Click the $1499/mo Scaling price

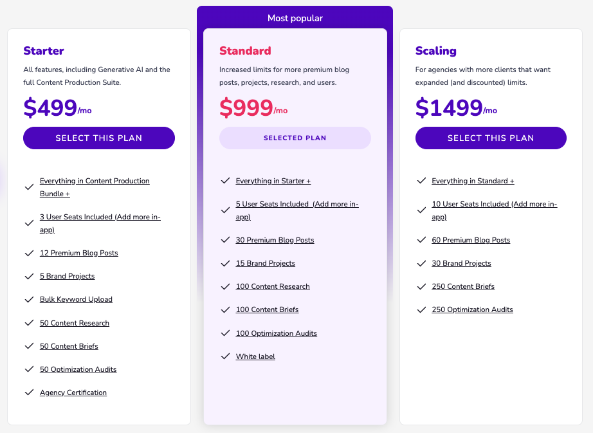coord(456,107)
